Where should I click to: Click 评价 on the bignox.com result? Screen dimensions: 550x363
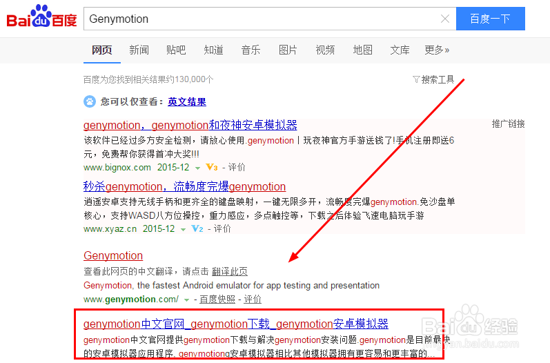click(x=237, y=168)
